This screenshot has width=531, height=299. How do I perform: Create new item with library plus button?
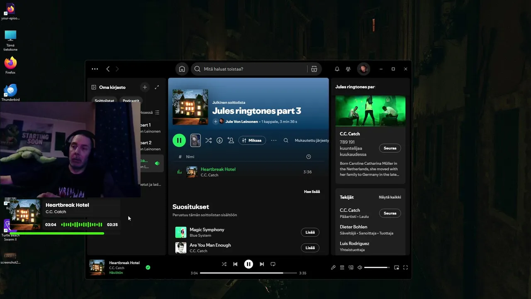click(144, 87)
